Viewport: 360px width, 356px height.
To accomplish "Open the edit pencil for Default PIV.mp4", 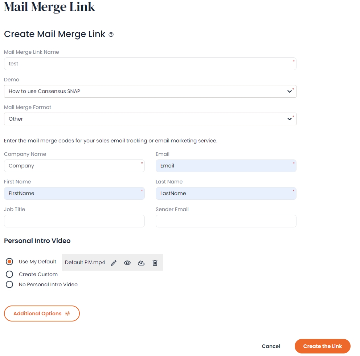I will click(x=114, y=263).
